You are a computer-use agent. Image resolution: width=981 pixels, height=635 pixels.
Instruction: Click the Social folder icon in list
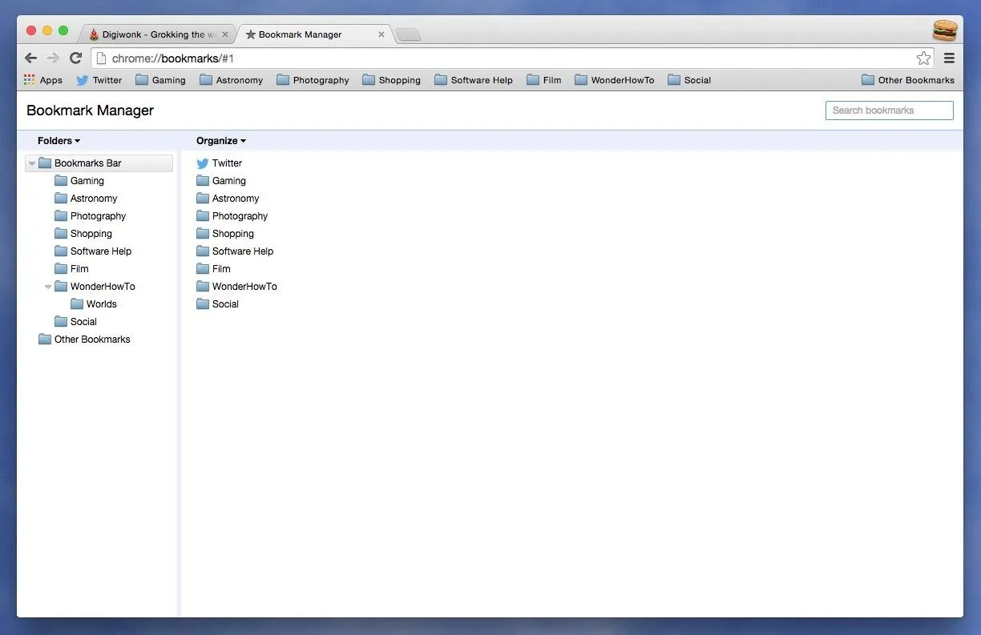(x=203, y=304)
